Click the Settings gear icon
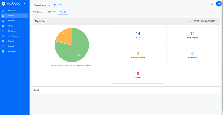The width and height of the screenshot is (223, 115). (x=3, y=41)
